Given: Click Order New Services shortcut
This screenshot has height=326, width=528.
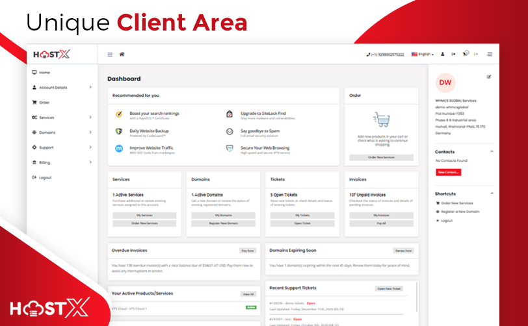Looking at the screenshot, I should click(455, 203).
